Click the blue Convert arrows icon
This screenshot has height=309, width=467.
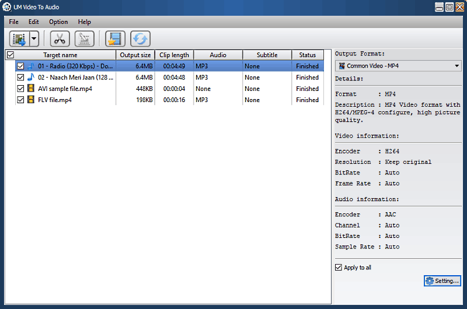(140, 38)
